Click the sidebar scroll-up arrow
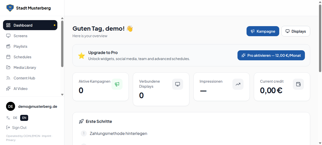The image size is (322, 145). (x=62, y=18)
